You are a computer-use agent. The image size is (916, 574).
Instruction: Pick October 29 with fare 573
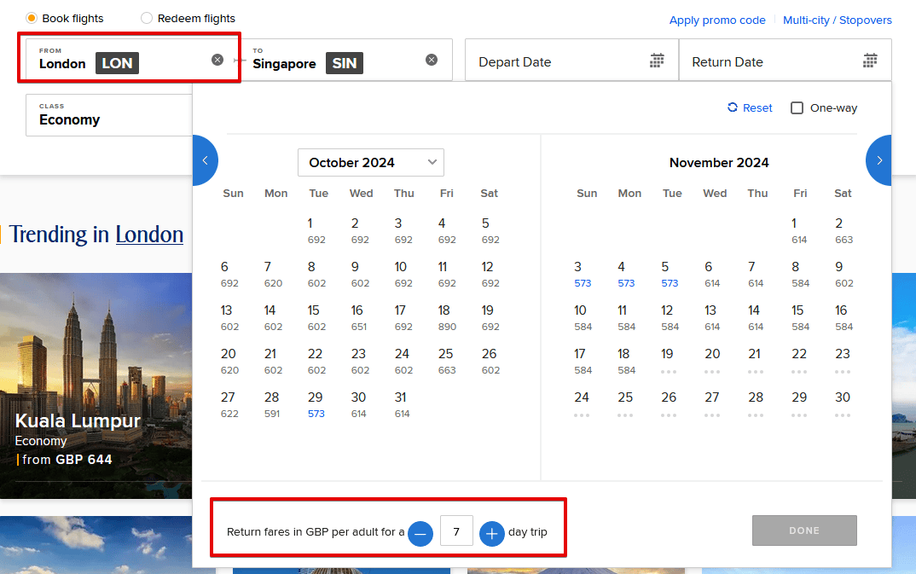pyautogui.click(x=316, y=404)
